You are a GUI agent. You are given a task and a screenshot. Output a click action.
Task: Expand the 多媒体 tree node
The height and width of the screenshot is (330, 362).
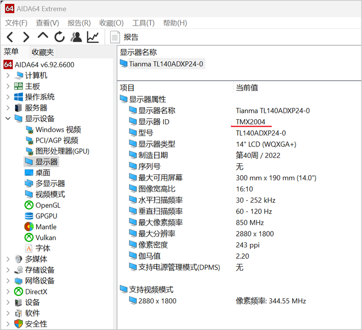tap(8, 259)
